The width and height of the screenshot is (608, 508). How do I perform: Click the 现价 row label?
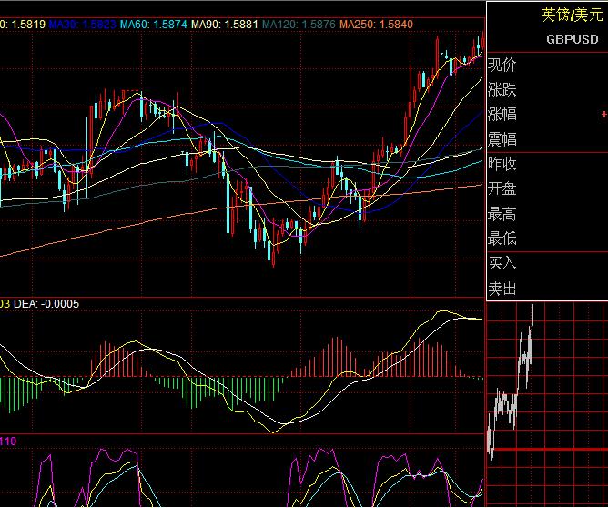(502, 65)
